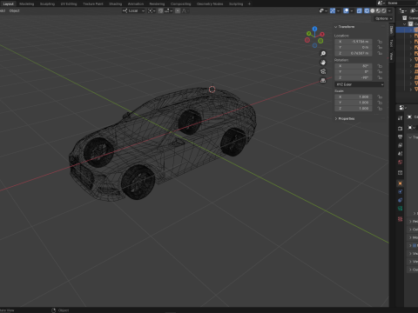Open the Render properties tab icon
The height and width of the screenshot is (313, 418).
(400, 128)
